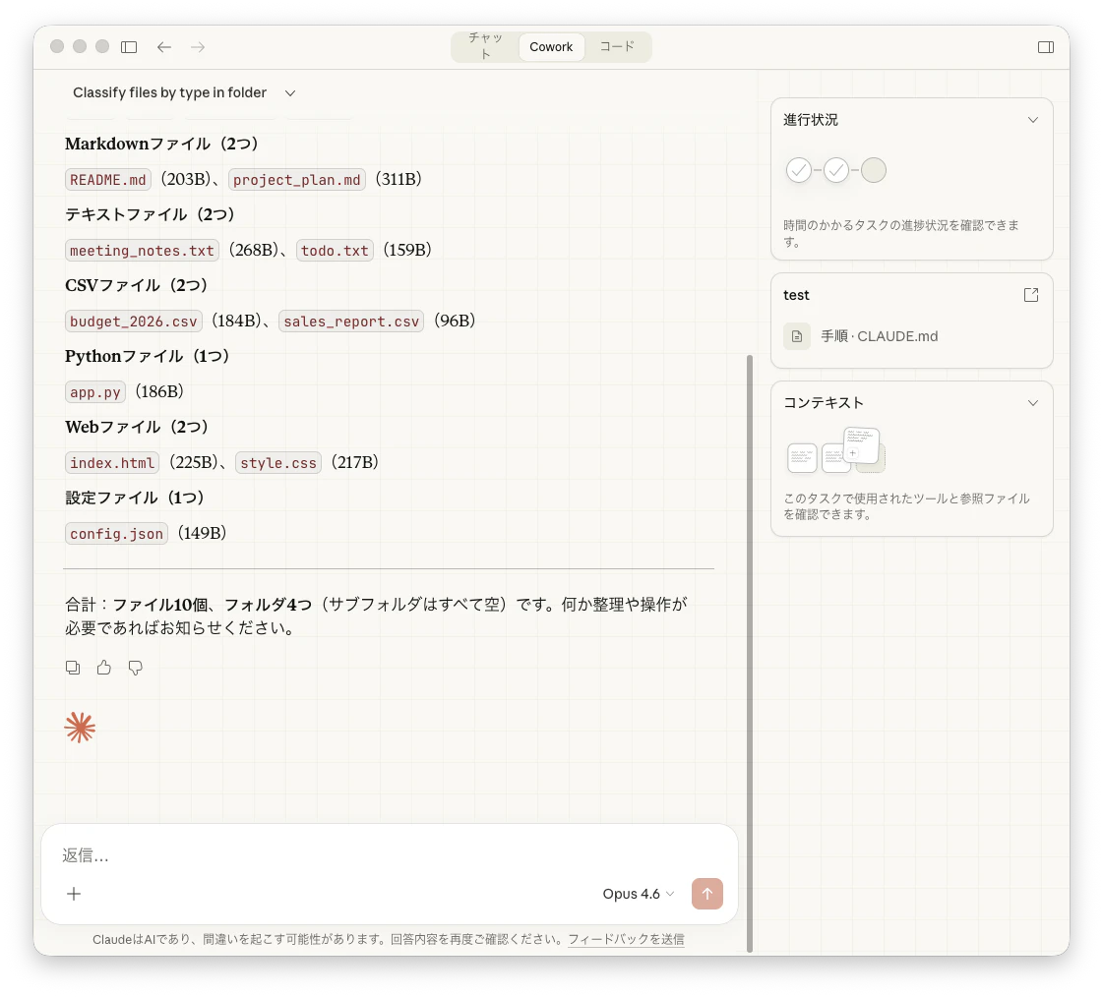Viewport: 1103px width, 997px height.
Task: Click the project_plan.md file chip
Action: click(x=297, y=180)
